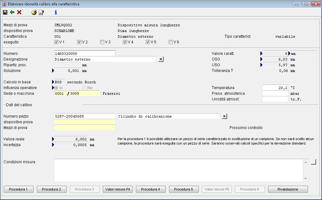The image size is (322, 200).
Task: Click Condizioni misura scrollbar down arrow
Action: point(305,179)
